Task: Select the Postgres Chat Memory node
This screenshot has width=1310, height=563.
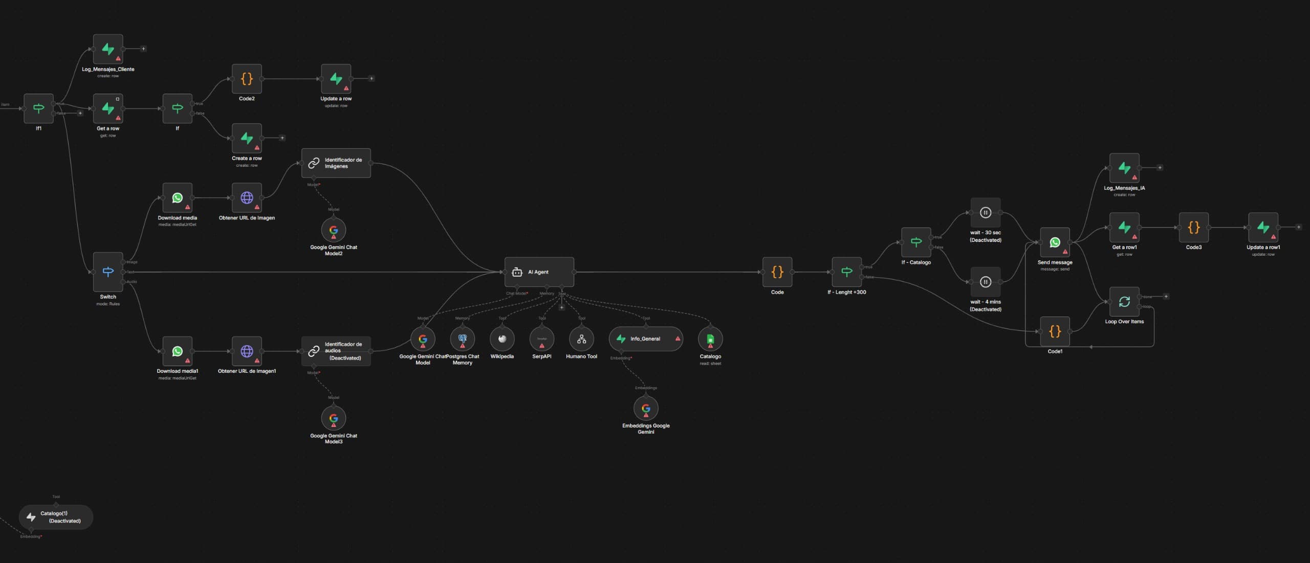Action: (463, 339)
